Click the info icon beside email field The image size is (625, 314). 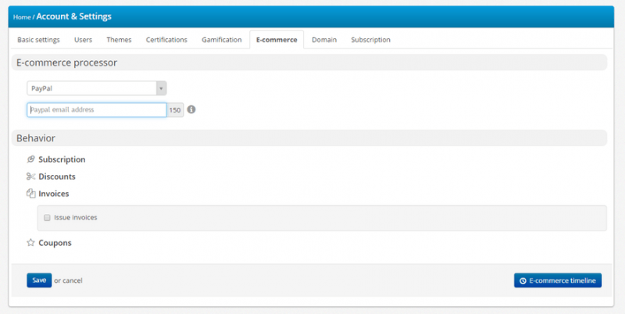pos(191,110)
